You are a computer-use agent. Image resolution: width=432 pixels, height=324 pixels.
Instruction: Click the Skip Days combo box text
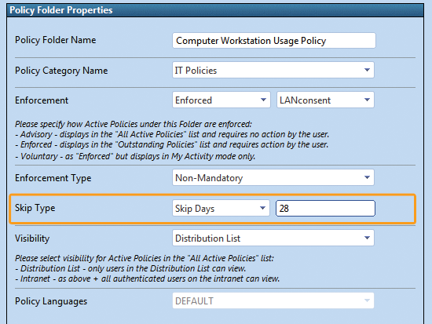coord(195,209)
